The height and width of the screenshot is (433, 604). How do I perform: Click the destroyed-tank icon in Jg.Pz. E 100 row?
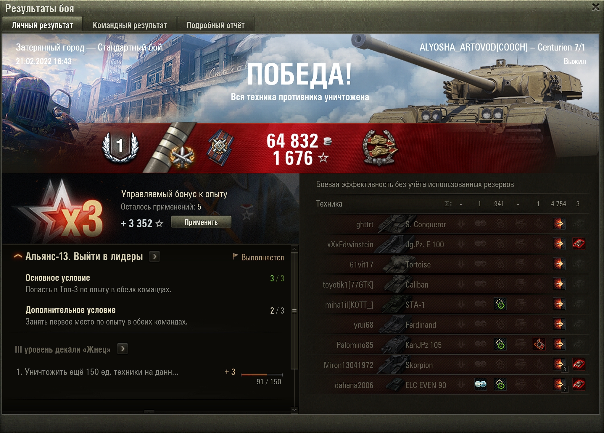pyautogui.click(x=579, y=244)
